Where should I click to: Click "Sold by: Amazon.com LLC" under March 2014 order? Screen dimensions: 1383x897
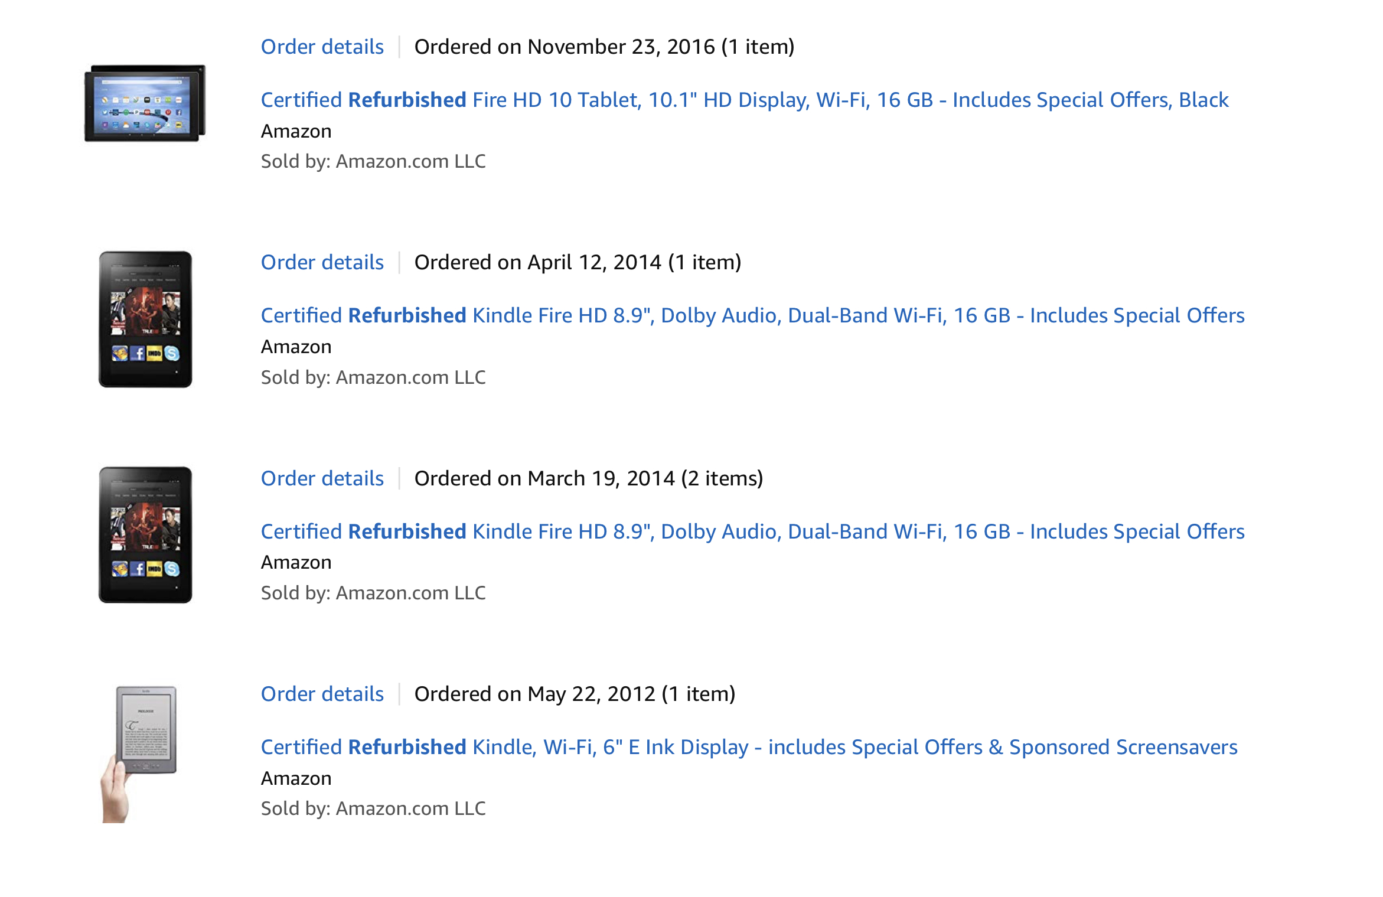[x=373, y=593]
